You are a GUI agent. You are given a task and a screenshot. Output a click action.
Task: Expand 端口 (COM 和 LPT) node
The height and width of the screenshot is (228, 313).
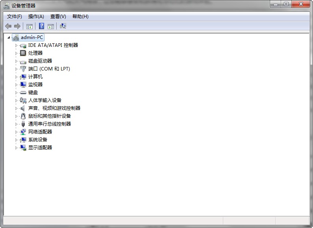17,69
